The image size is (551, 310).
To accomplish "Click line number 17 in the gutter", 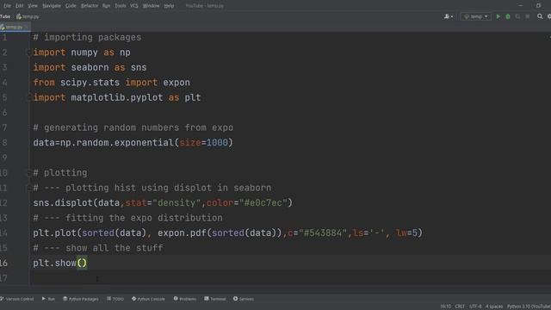I will coord(3,278).
